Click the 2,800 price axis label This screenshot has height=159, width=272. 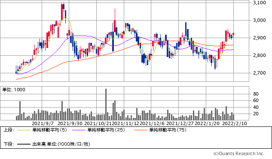260,56
